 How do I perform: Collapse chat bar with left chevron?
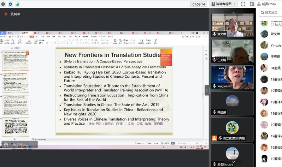34,144
